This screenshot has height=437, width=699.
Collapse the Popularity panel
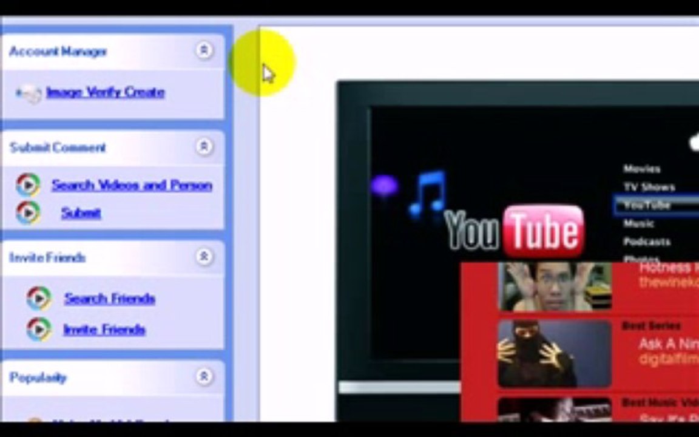pos(204,377)
